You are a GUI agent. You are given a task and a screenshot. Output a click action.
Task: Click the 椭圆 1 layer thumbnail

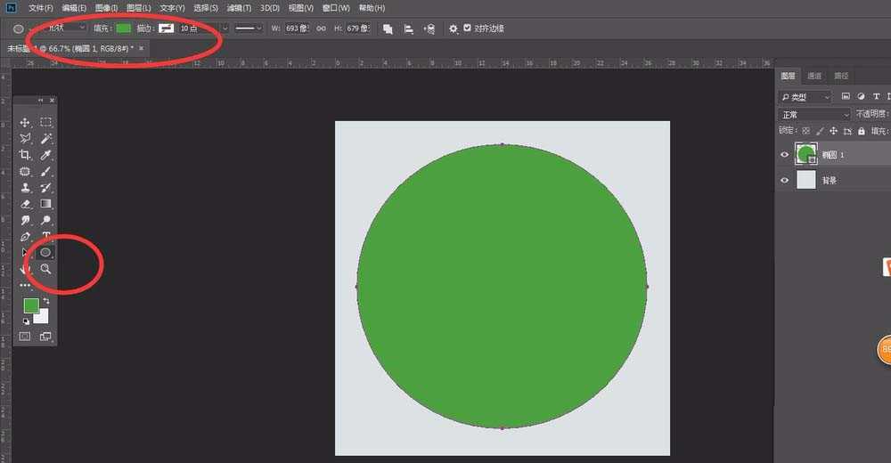[806, 154]
